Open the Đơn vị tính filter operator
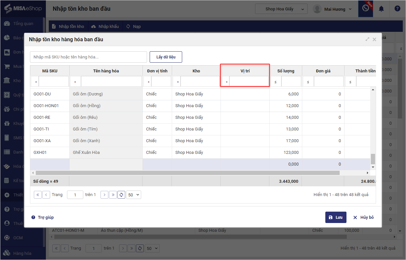Image resolution: width=406 pixels, height=260 pixels. coord(147,81)
